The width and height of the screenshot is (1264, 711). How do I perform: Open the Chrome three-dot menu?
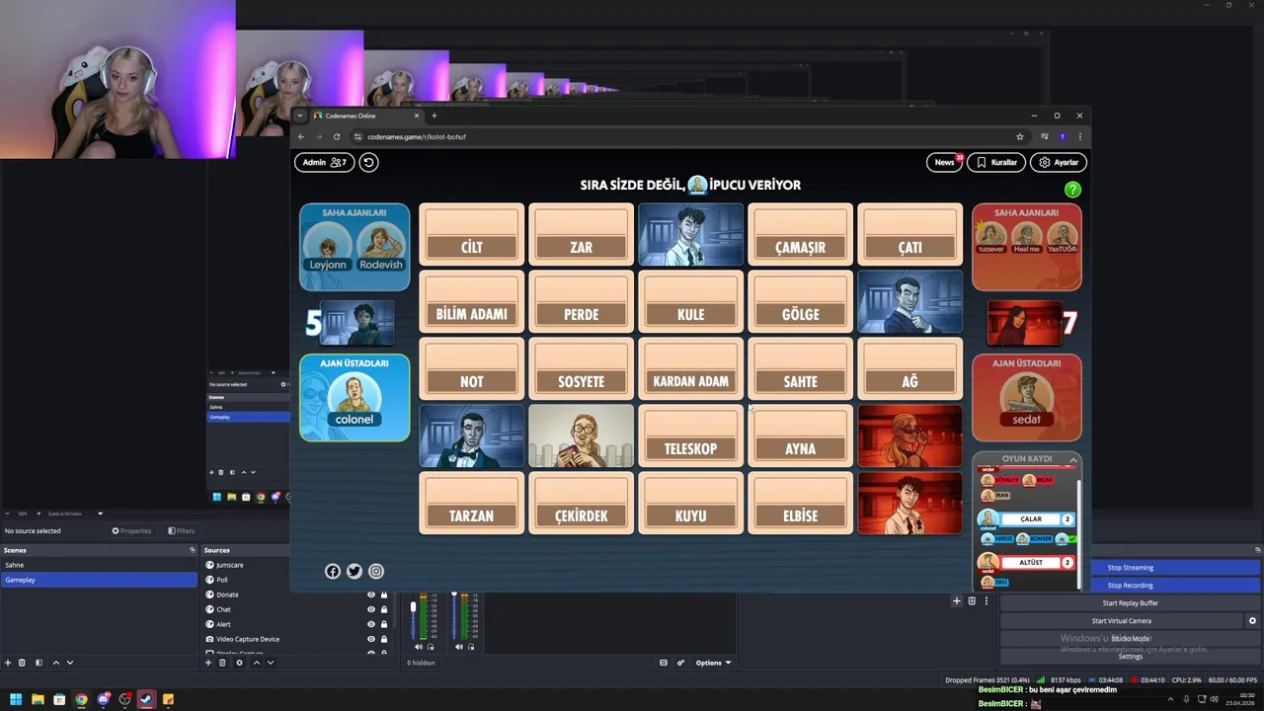click(1079, 136)
